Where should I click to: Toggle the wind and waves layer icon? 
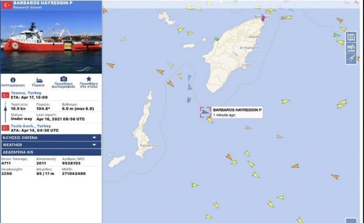pos(351,48)
